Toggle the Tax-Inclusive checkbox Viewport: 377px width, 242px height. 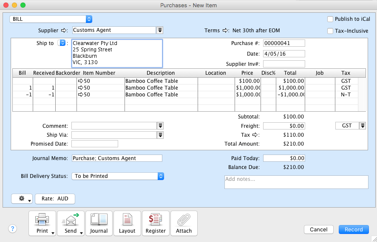point(330,31)
